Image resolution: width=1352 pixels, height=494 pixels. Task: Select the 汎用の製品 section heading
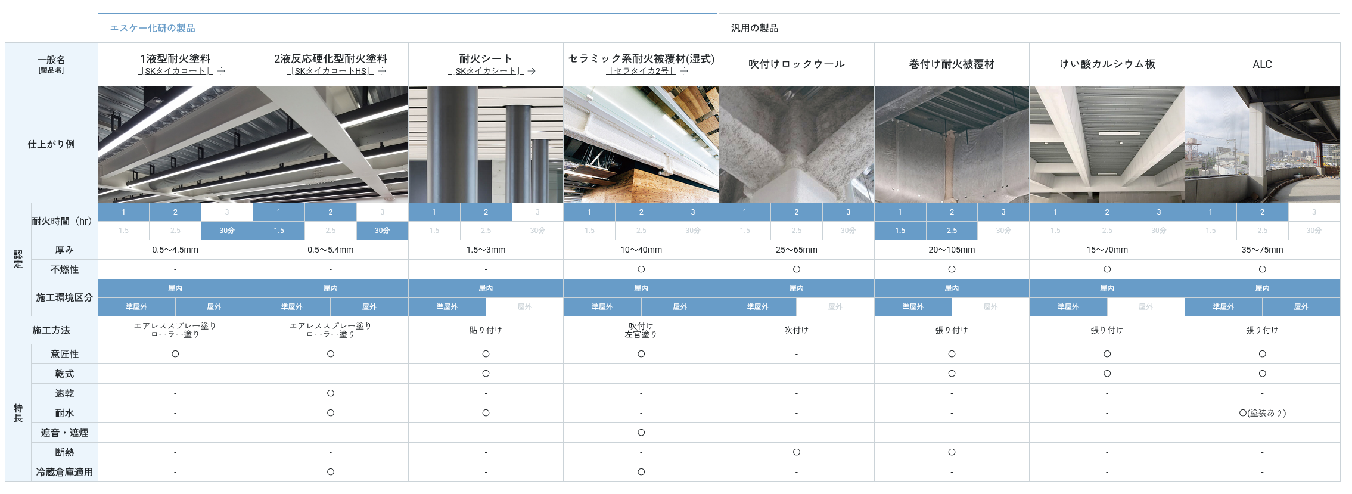point(754,28)
